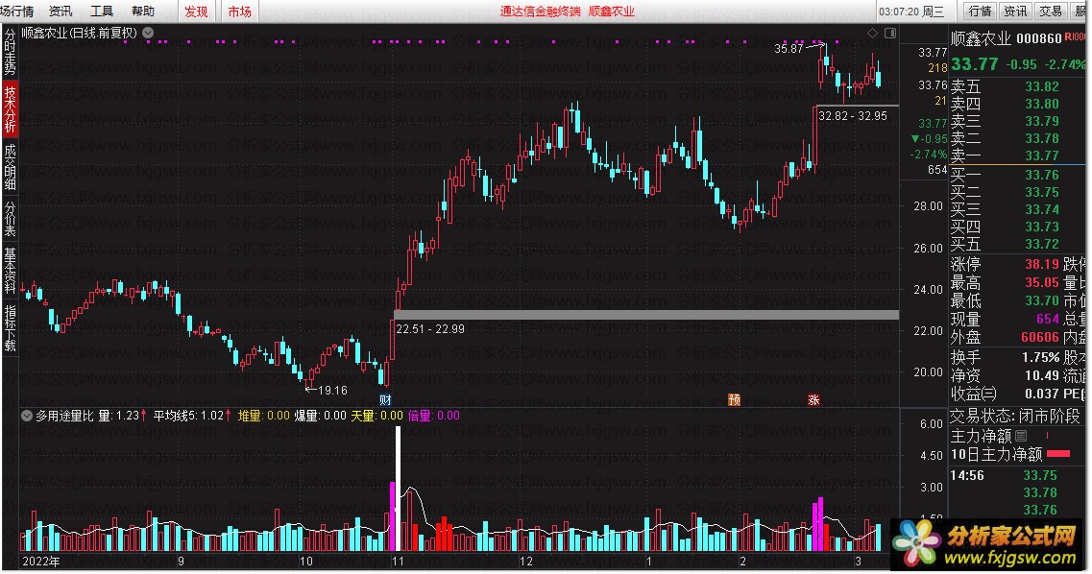Click the 预 forecast marker on the chart

734,400
